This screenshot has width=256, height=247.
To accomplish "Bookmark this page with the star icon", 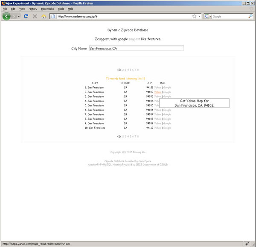I will (194, 16).
